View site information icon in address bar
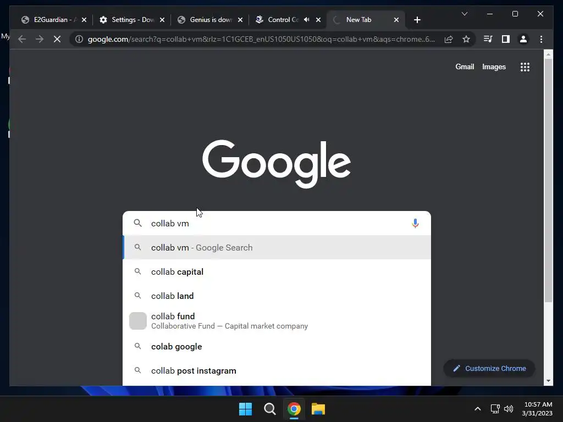This screenshot has width=563, height=422. pyautogui.click(x=79, y=39)
